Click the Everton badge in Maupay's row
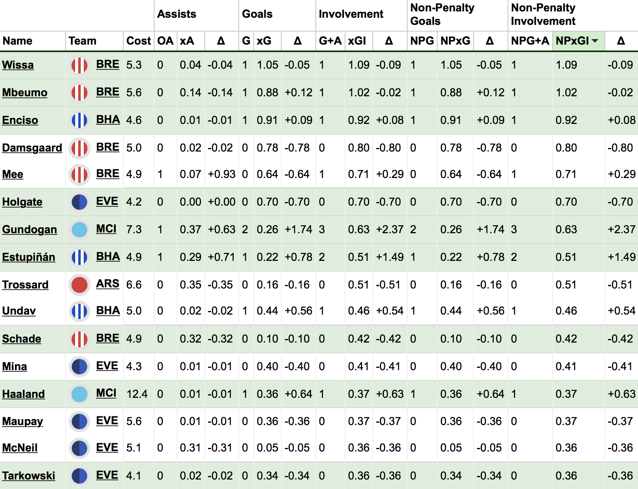The height and width of the screenshot is (489, 638). 79,422
